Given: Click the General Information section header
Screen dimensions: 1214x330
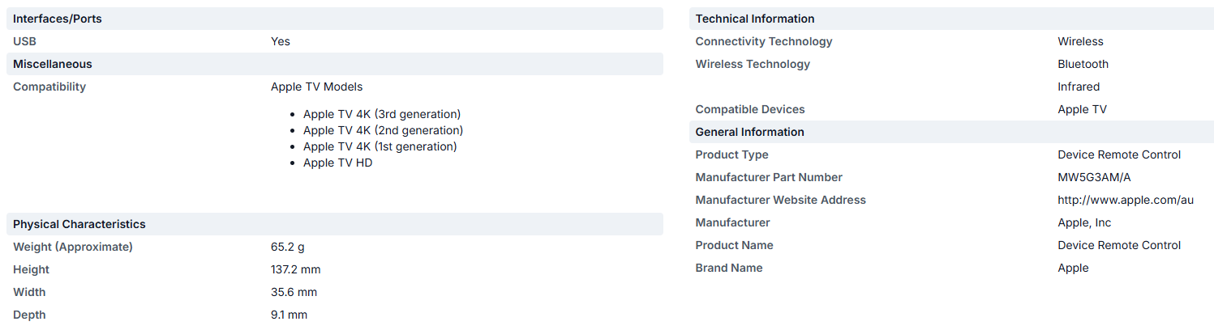Looking at the screenshot, I should point(750,132).
